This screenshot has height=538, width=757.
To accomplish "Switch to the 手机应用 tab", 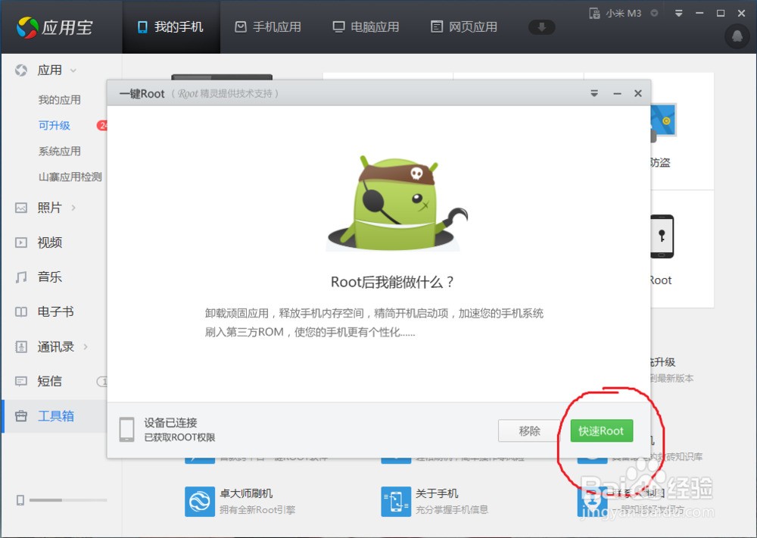I will (268, 27).
